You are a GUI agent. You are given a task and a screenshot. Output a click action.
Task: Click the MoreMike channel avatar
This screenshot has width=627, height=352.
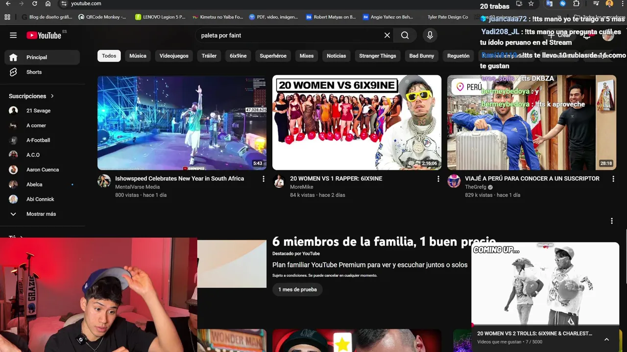point(279,181)
